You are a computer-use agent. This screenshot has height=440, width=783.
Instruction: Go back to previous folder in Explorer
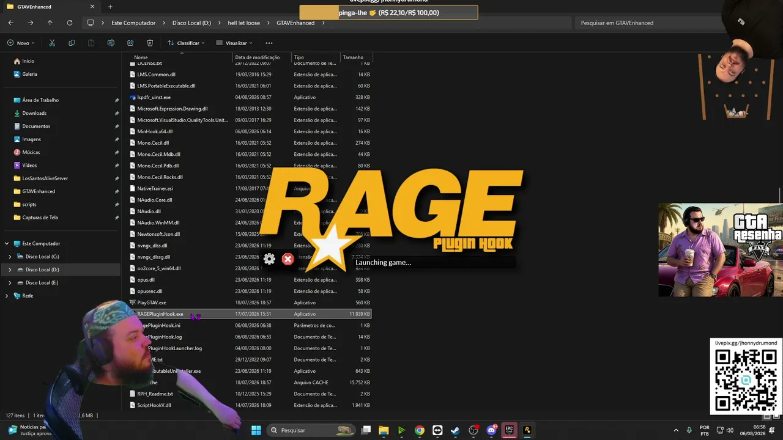[11, 23]
